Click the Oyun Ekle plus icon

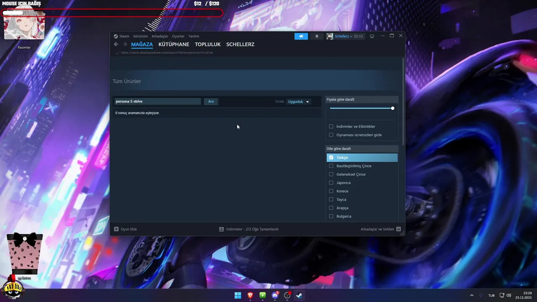click(x=116, y=229)
